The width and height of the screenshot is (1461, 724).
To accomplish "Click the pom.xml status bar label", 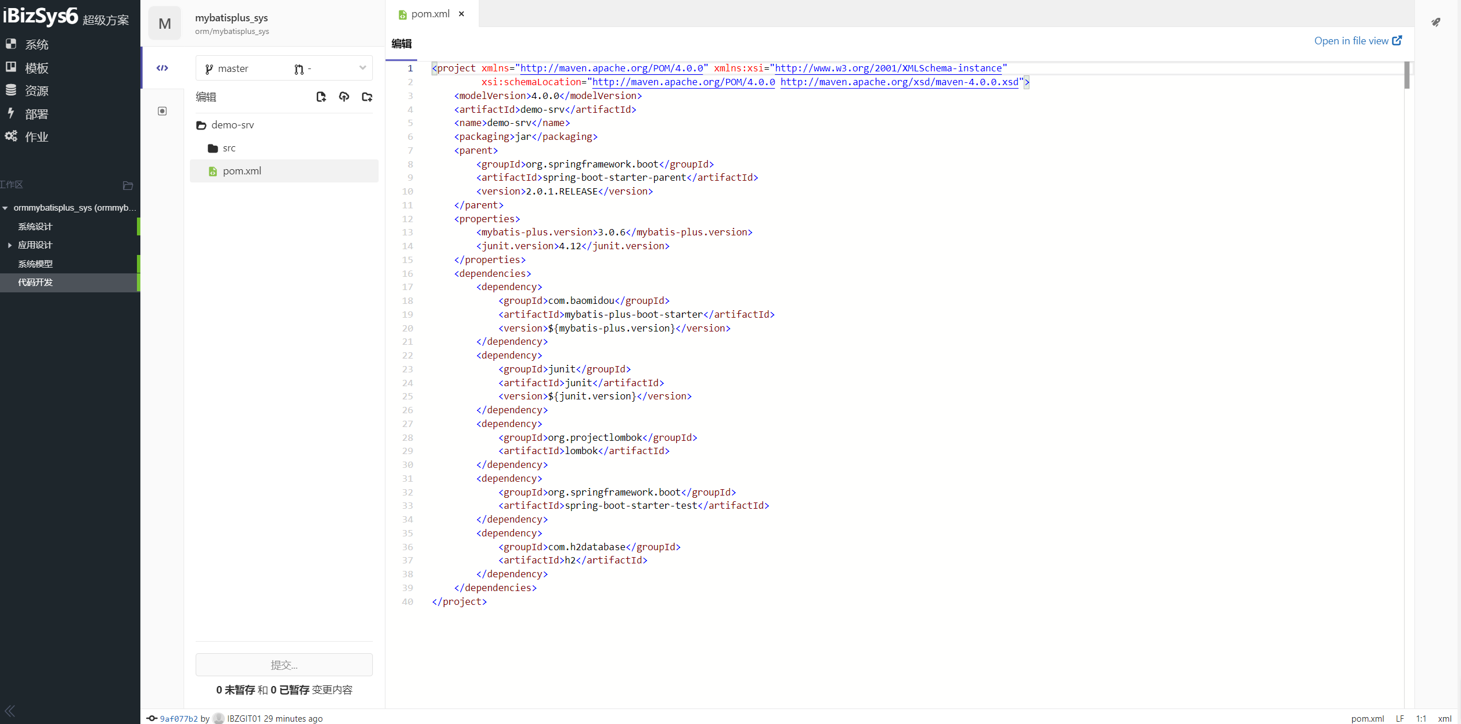I will coord(1367,718).
